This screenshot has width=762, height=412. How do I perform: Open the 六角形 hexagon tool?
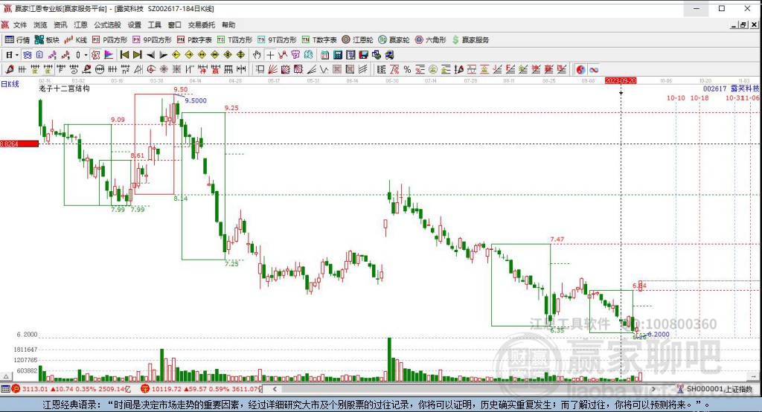click(431, 40)
